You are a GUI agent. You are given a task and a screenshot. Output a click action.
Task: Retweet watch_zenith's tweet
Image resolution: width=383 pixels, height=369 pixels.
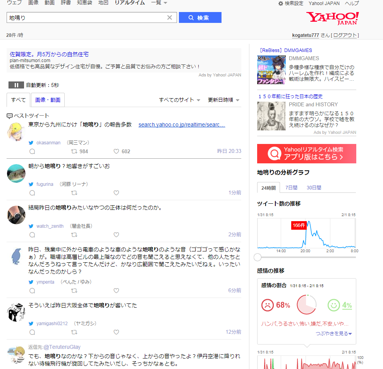pyautogui.click(x=74, y=235)
